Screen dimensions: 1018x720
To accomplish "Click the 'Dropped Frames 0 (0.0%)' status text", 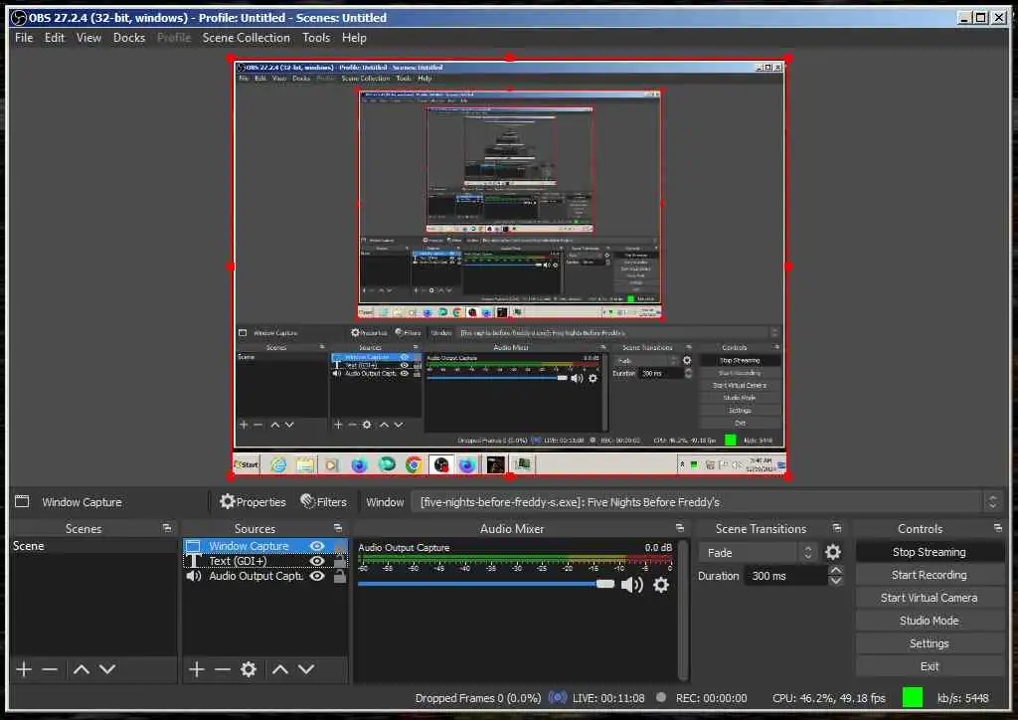I will (x=478, y=698).
